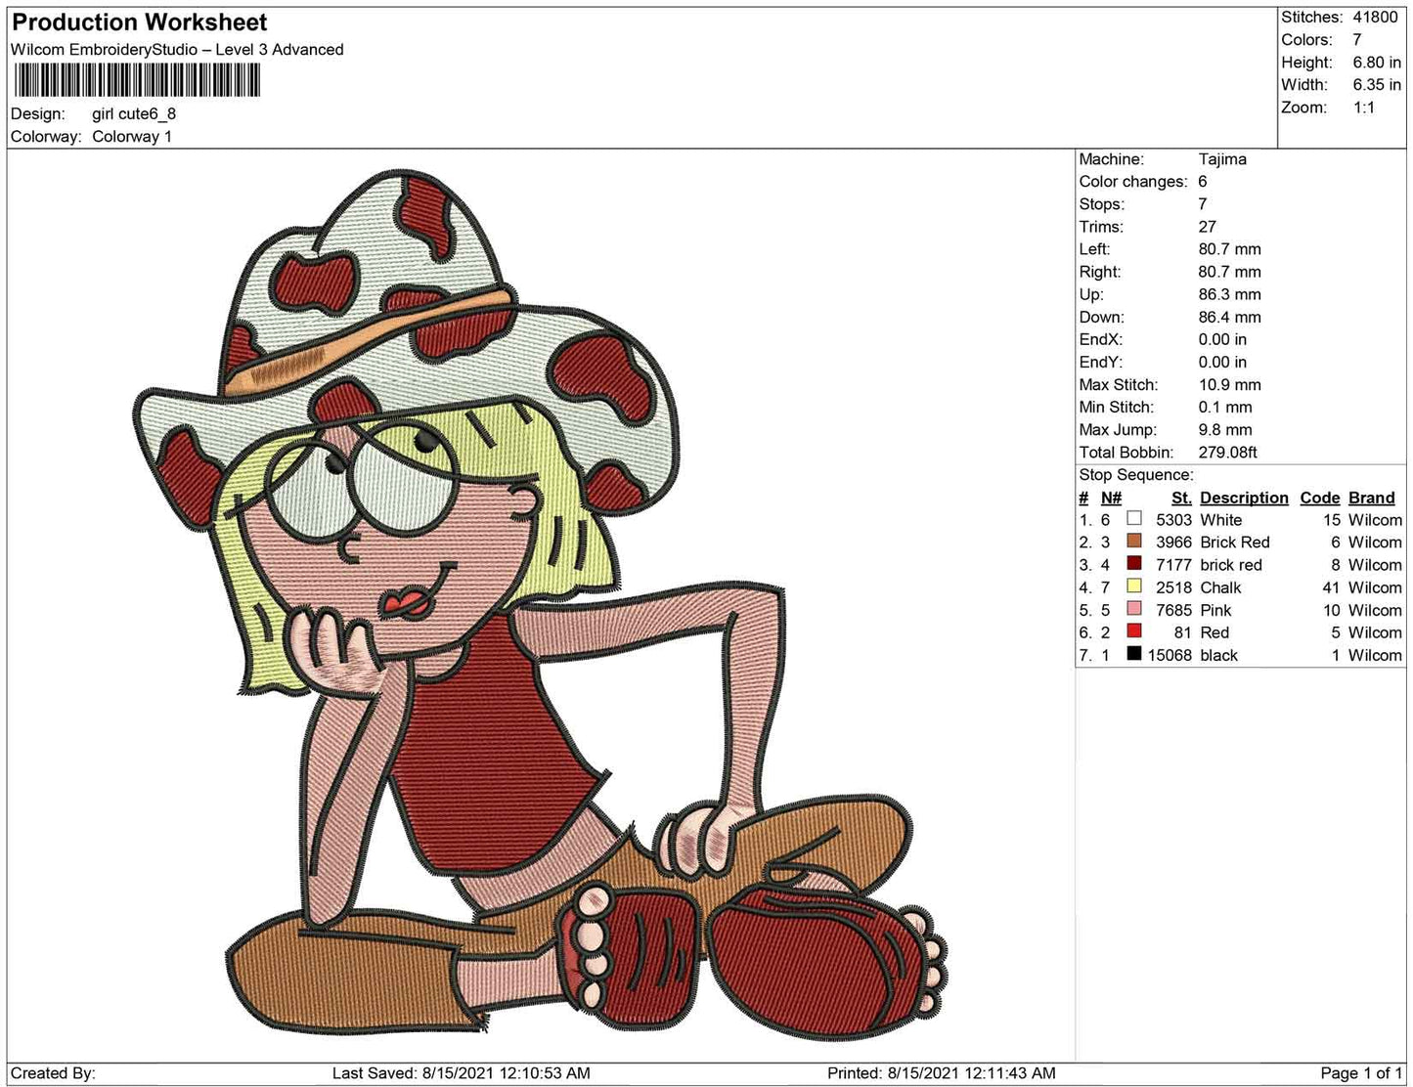
Task: Click the 'Color changes:' label
Action: pos(1133,181)
